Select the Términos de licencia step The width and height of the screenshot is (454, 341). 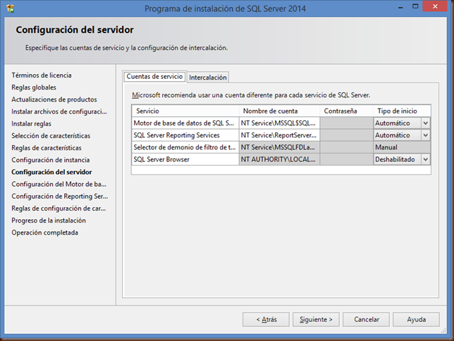[42, 75]
